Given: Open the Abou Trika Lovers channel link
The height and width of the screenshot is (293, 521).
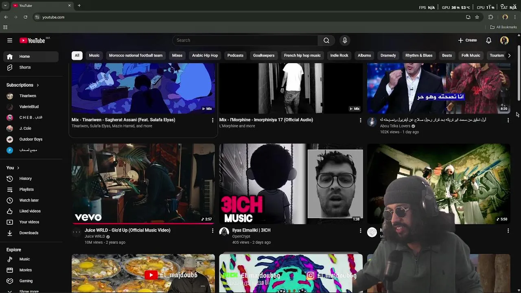Looking at the screenshot, I should click(395, 126).
